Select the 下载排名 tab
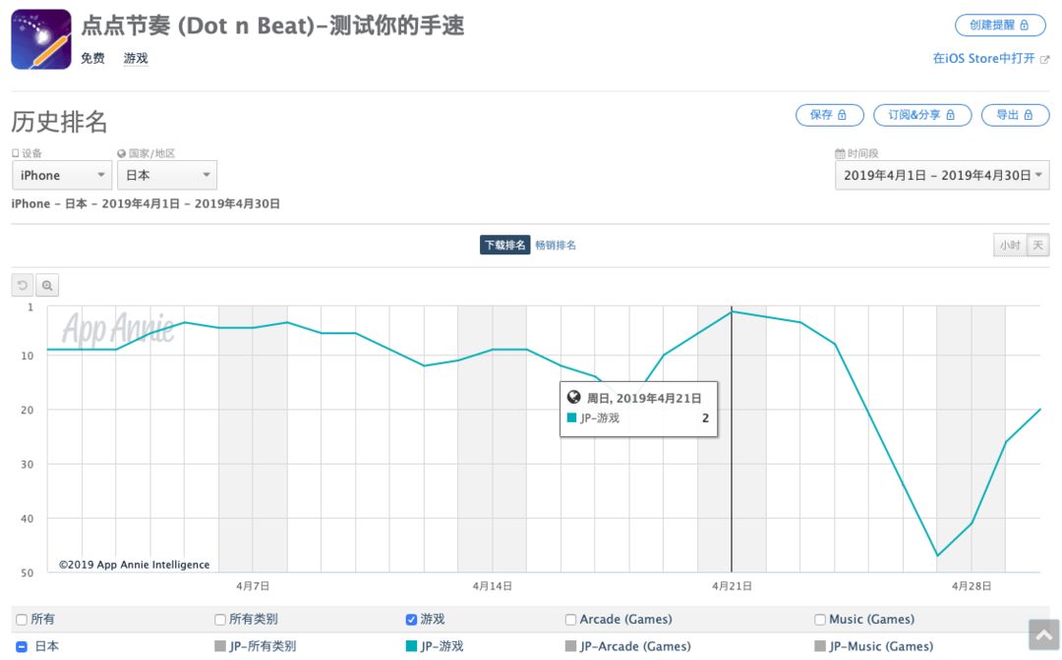The width and height of the screenshot is (1062, 660). [504, 245]
